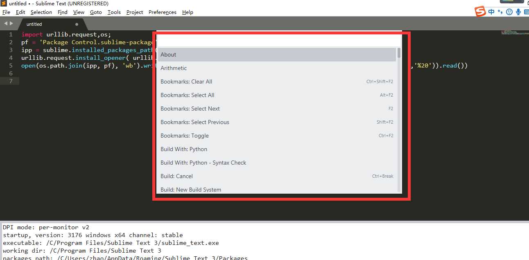The image size is (529, 260).
Task: Click the 'import urllib.request,os;' code line
Action: 66,34
